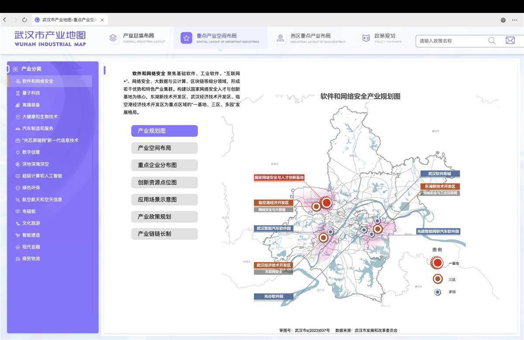The height and width of the screenshot is (340, 524).
Task: Click the 东湖新技术开发区 map label
Action: 440,186
